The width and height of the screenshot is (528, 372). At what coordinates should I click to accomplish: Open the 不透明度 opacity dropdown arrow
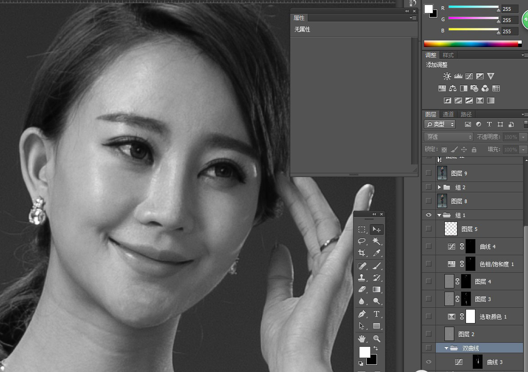coord(523,137)
